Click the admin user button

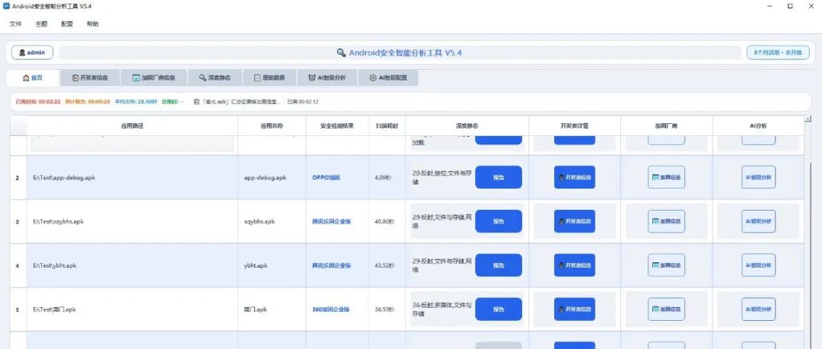click(x=33, y=52)
